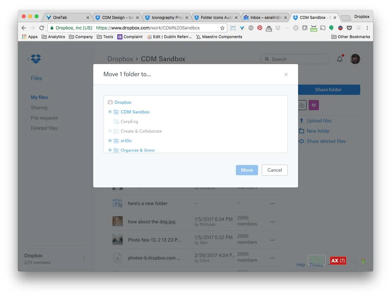
Task: Click New folder
Action: [318, 131]
